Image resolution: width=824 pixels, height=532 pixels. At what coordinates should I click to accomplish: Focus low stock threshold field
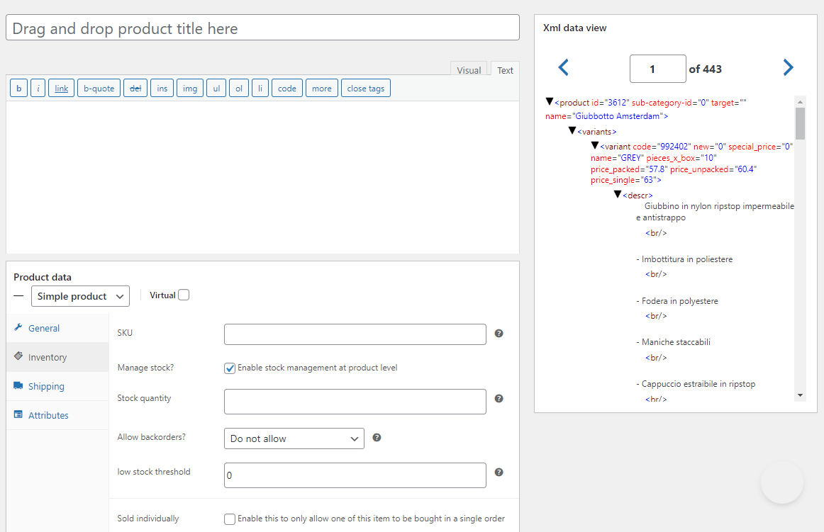(355, 475)
